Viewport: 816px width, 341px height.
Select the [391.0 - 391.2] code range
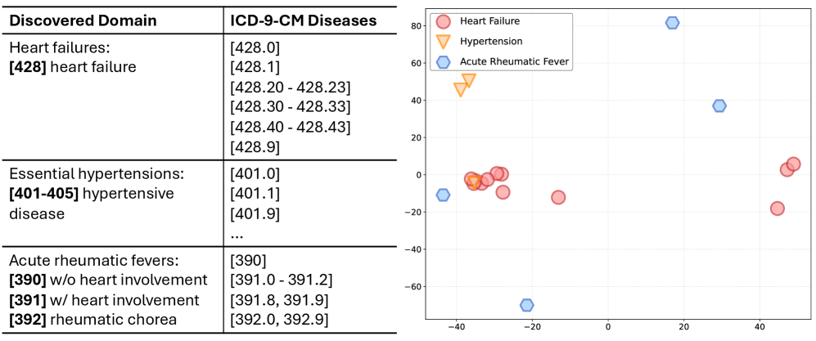(282, 280)
